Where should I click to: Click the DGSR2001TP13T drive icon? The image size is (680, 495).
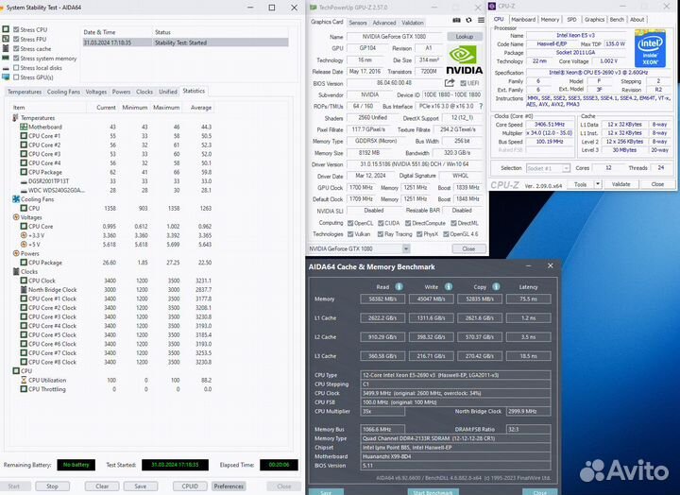point(24,181)
